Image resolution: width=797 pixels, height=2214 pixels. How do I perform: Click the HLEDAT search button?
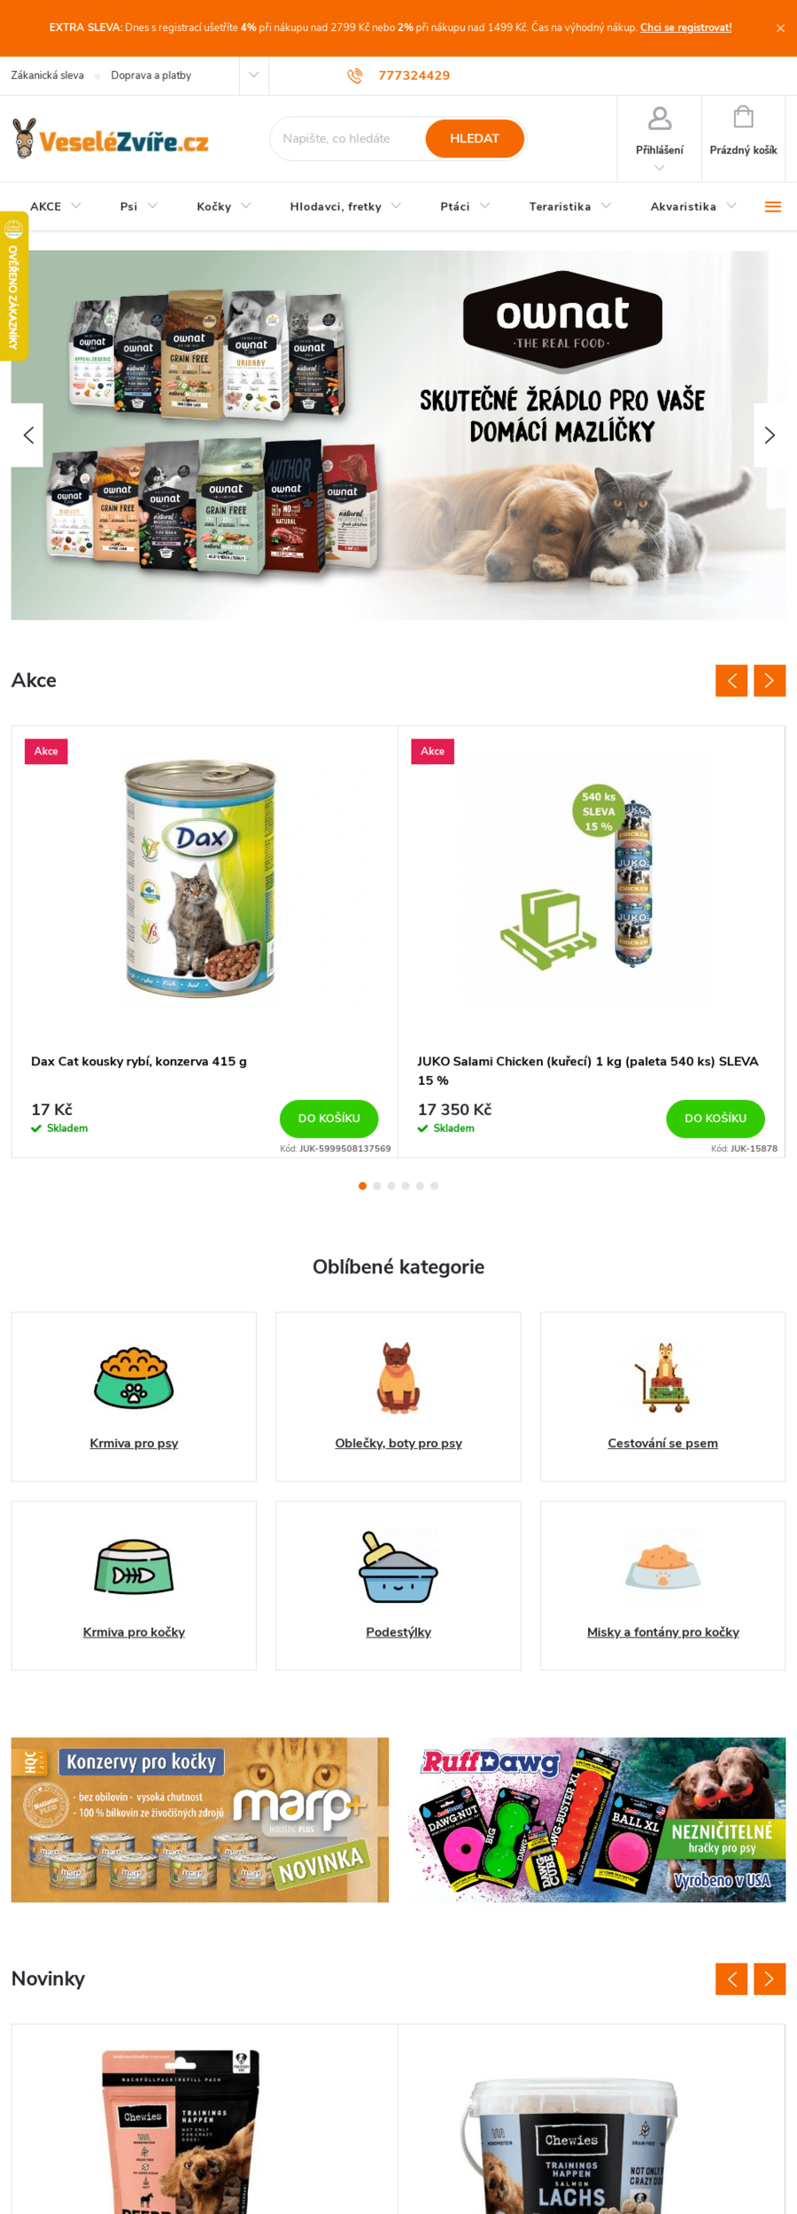475,139
